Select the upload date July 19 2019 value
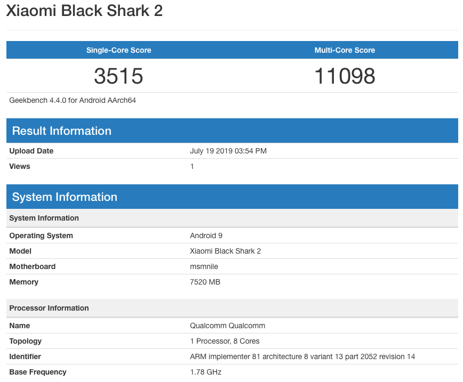Screen dimensions: 463x382 (228, 151)
